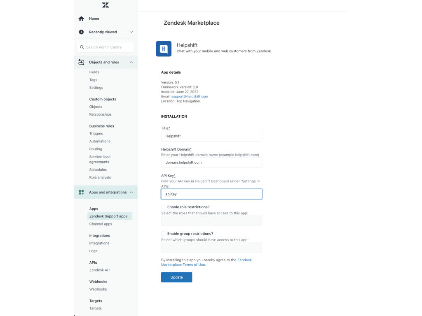Click the search magnifier icon
The height and width of the screenshot is (316, 422).
tap(82, 47)
